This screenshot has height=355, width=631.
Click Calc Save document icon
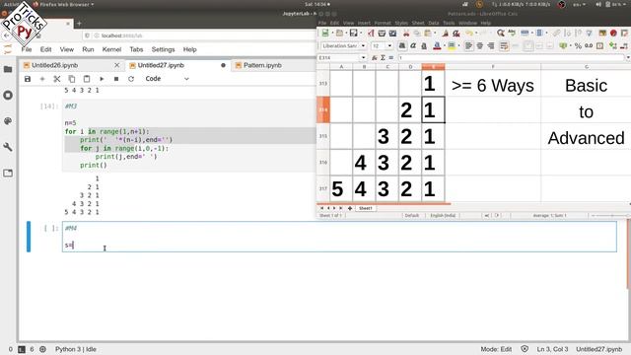[x=353, y=33]
